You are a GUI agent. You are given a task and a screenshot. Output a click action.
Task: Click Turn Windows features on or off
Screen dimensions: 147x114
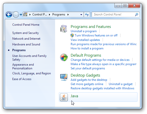[x=96, y=35]
